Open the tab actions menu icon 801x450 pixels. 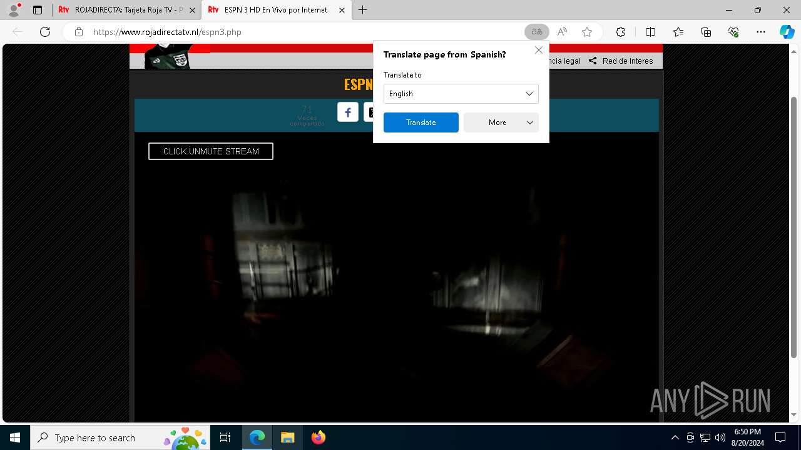[x=38, y=10]
